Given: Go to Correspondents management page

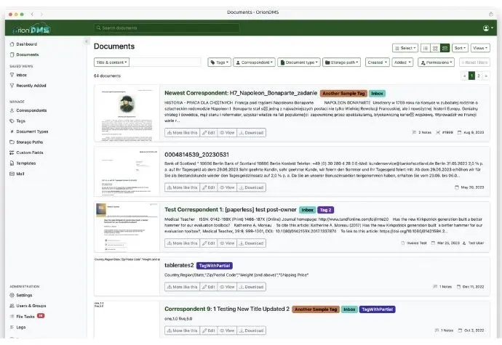Looking at the screenshot, I should tap(28, 110).
